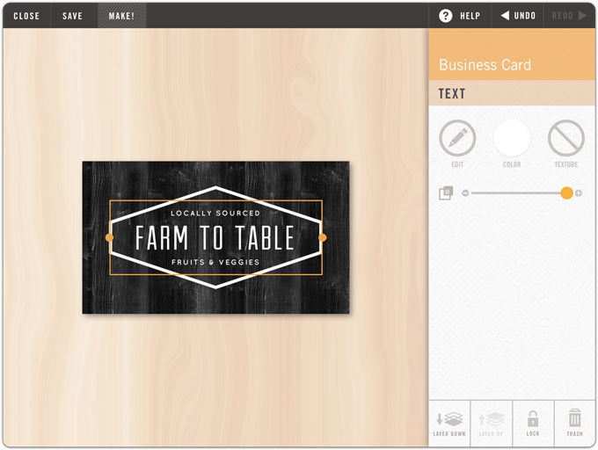Decrease opacity with minus icon

point(465,193)
